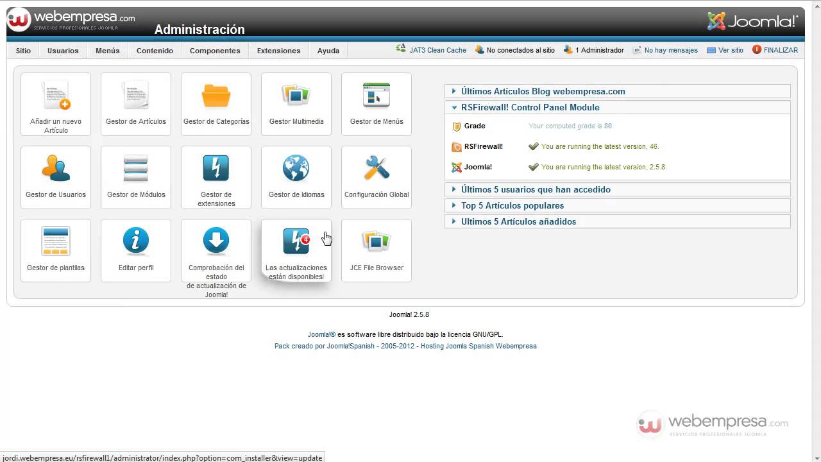Open the Contenido menu

pos(155,51)
